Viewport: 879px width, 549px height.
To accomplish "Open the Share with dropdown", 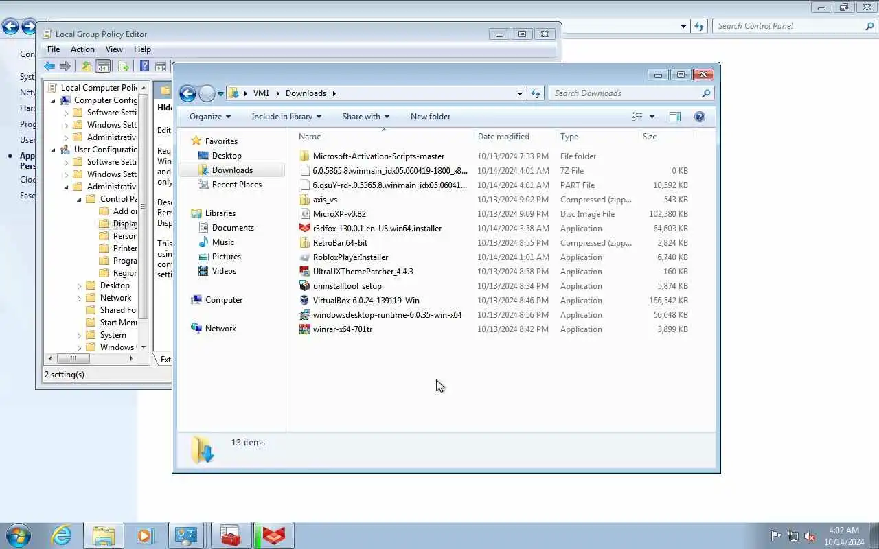I will point(366,117).
